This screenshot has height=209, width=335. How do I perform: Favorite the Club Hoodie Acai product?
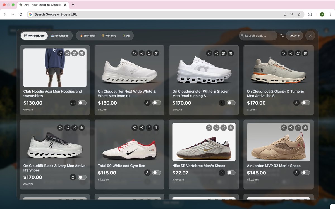click(x=60, y=53)
